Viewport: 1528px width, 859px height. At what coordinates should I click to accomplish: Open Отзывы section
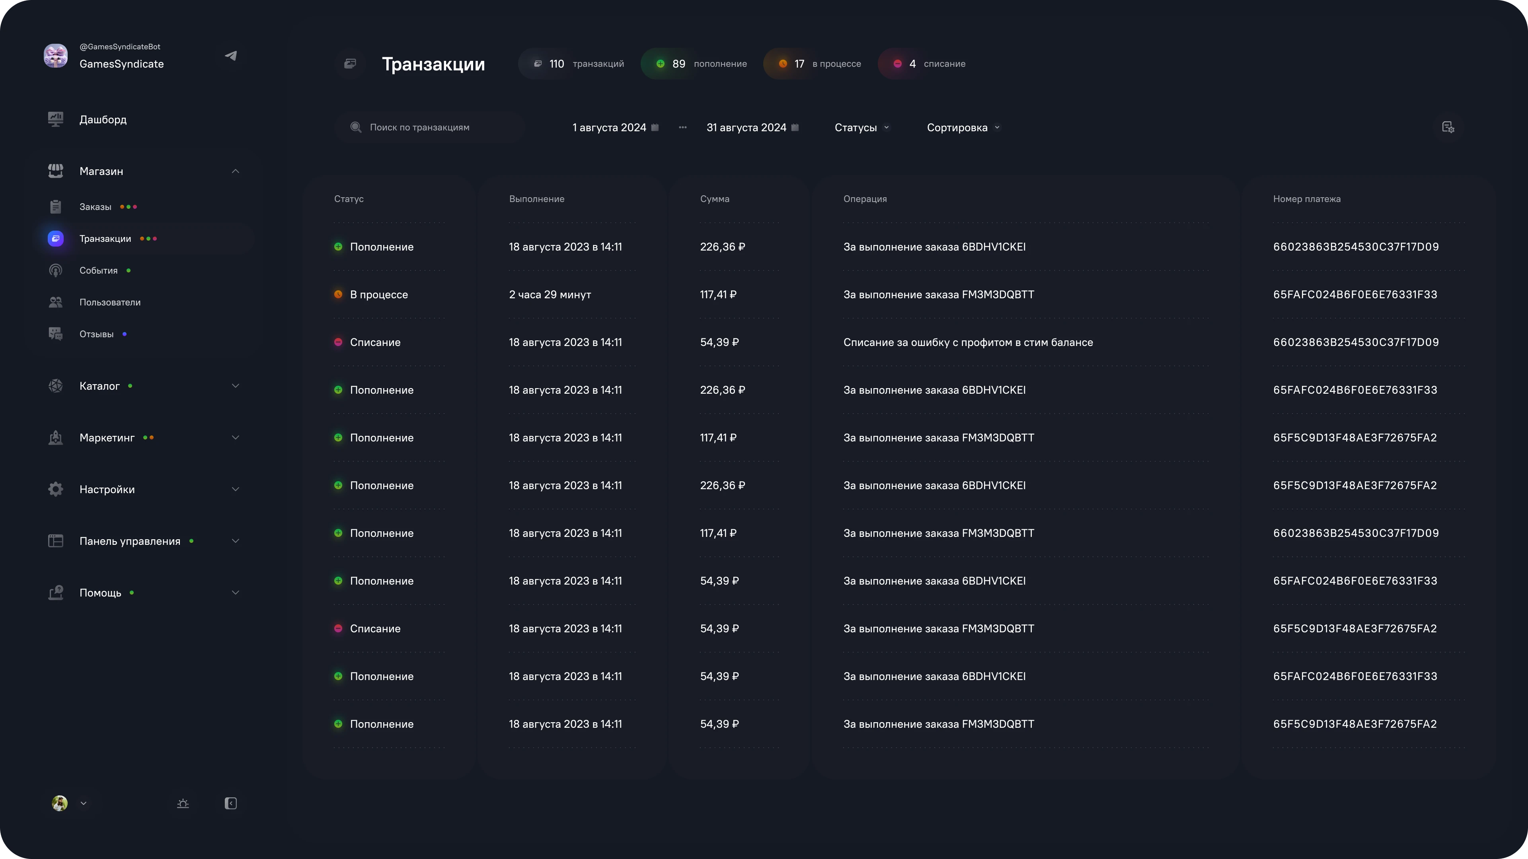pyautogui.click(x=96, y=334)
